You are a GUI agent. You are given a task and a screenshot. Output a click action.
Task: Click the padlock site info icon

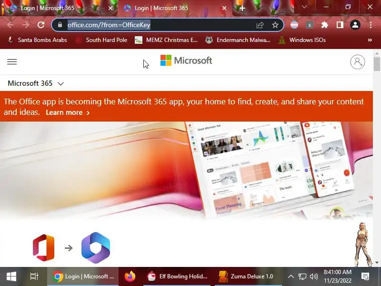coord(60,25)
